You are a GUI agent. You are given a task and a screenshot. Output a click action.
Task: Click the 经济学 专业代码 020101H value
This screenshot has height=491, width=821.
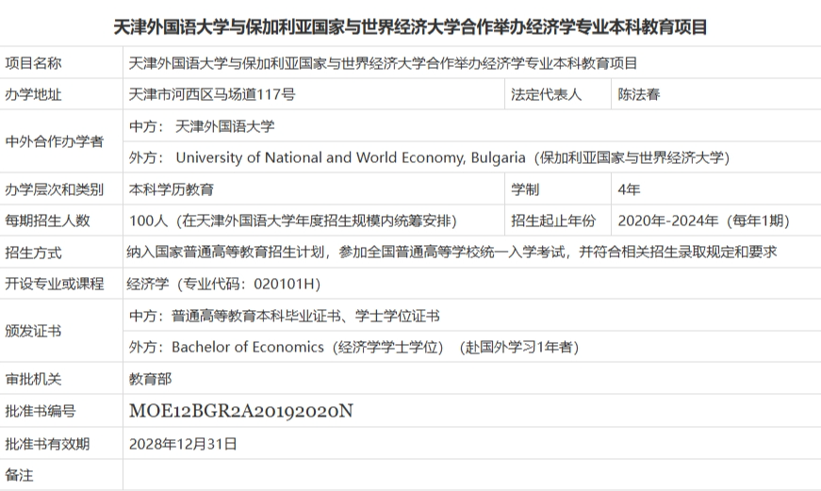pyautogui.click(x=223, y=284)
